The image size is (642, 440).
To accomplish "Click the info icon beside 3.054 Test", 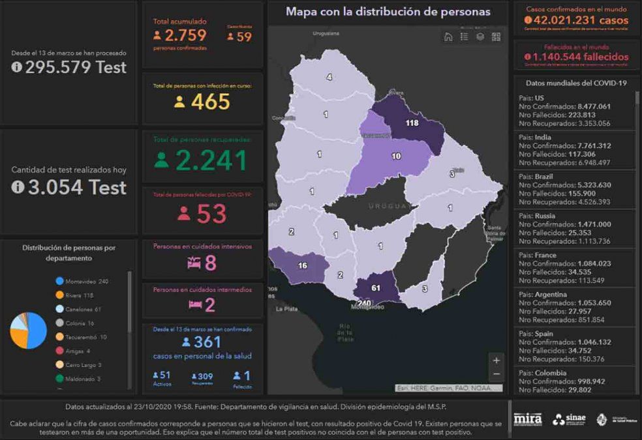I will tap(17, 188).
